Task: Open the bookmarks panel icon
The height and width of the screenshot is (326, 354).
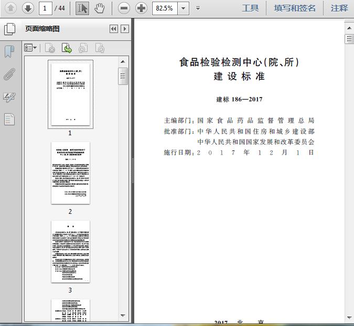Action: (x=9, y=52)
